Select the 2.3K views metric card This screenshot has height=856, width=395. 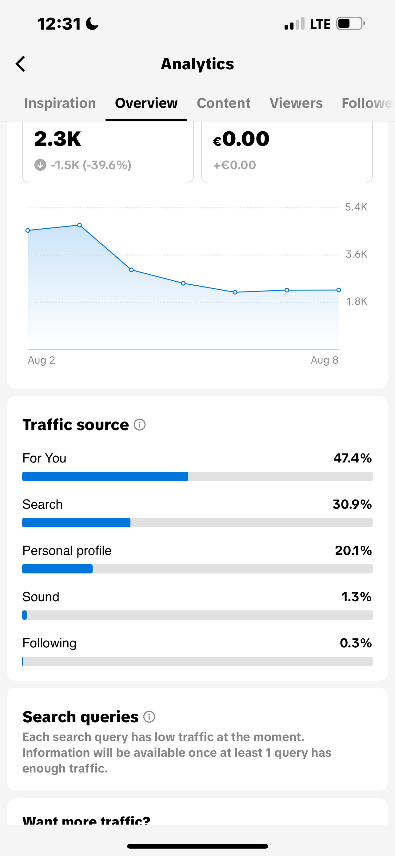(108, 152)
